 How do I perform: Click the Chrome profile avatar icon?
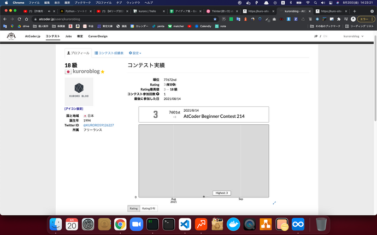(353, 19)
